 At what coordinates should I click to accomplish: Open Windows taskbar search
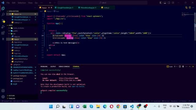(x=58, y=106)
